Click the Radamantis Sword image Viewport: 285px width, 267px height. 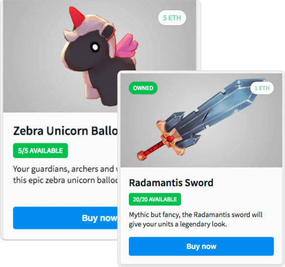point(201,120)
